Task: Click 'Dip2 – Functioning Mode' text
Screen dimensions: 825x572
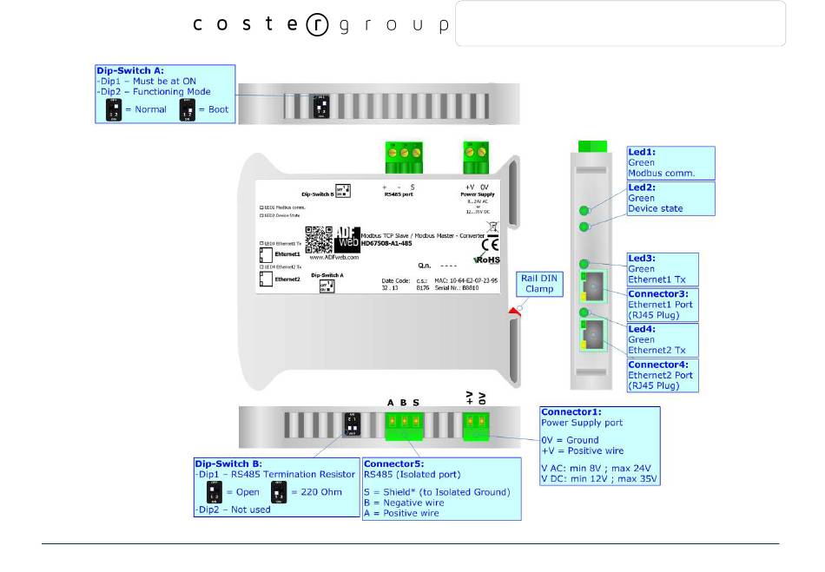Action: pyautogui.click(x=154, y=91)
